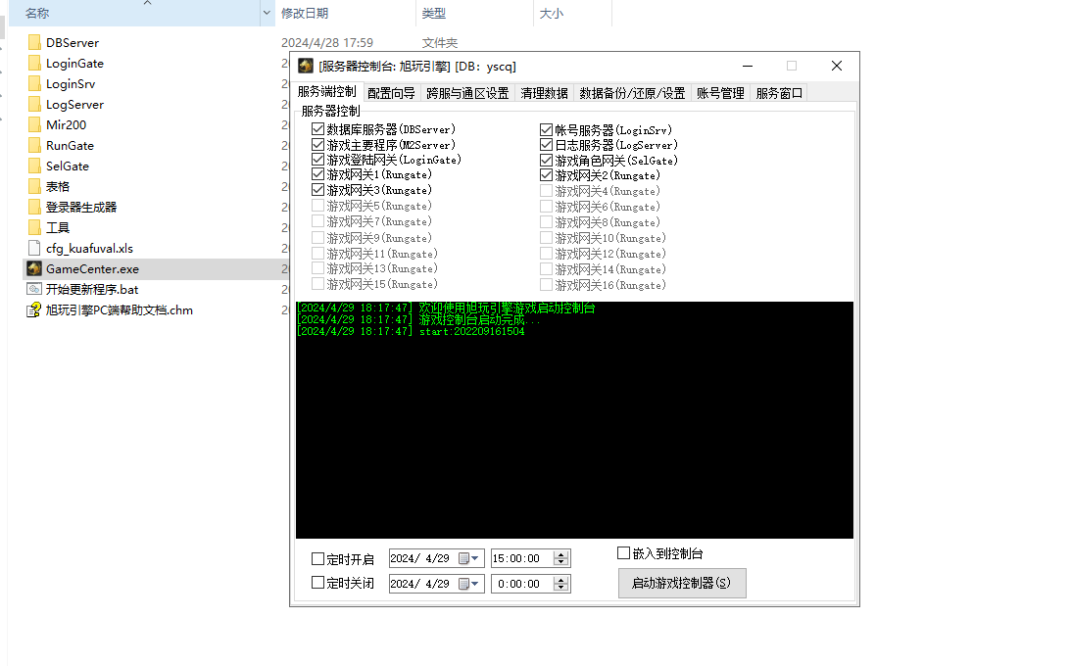Viewport: 1070px width, 666px height.
Task: Click the GameCenter.exe application icon
Action: point(34,269)
